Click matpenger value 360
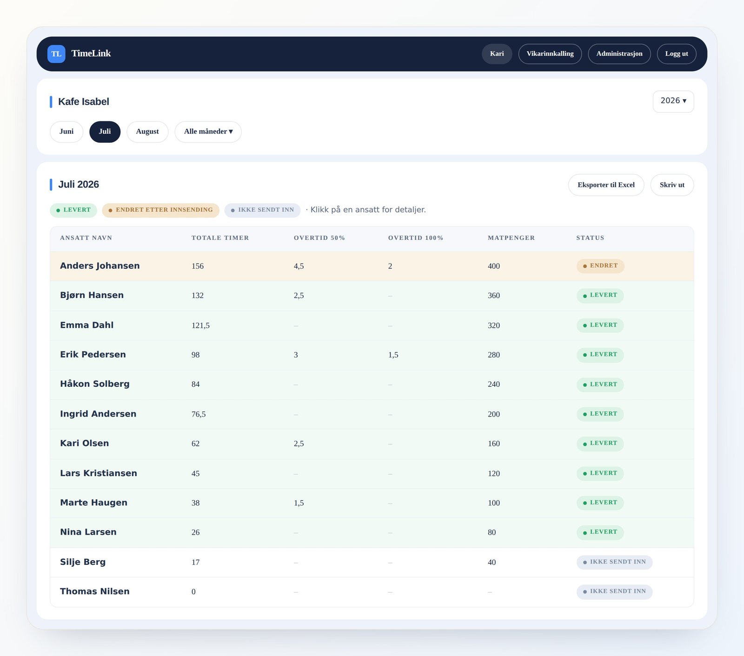 [494, 296]
